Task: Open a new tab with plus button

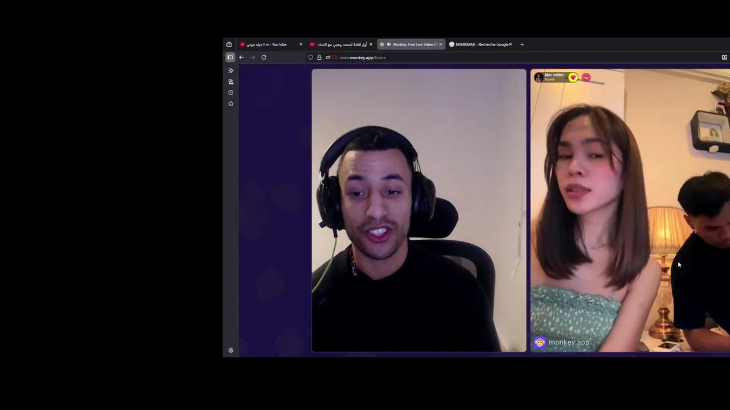Action: pos(522,44)
